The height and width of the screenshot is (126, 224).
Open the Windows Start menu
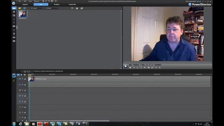pos(14,124)
